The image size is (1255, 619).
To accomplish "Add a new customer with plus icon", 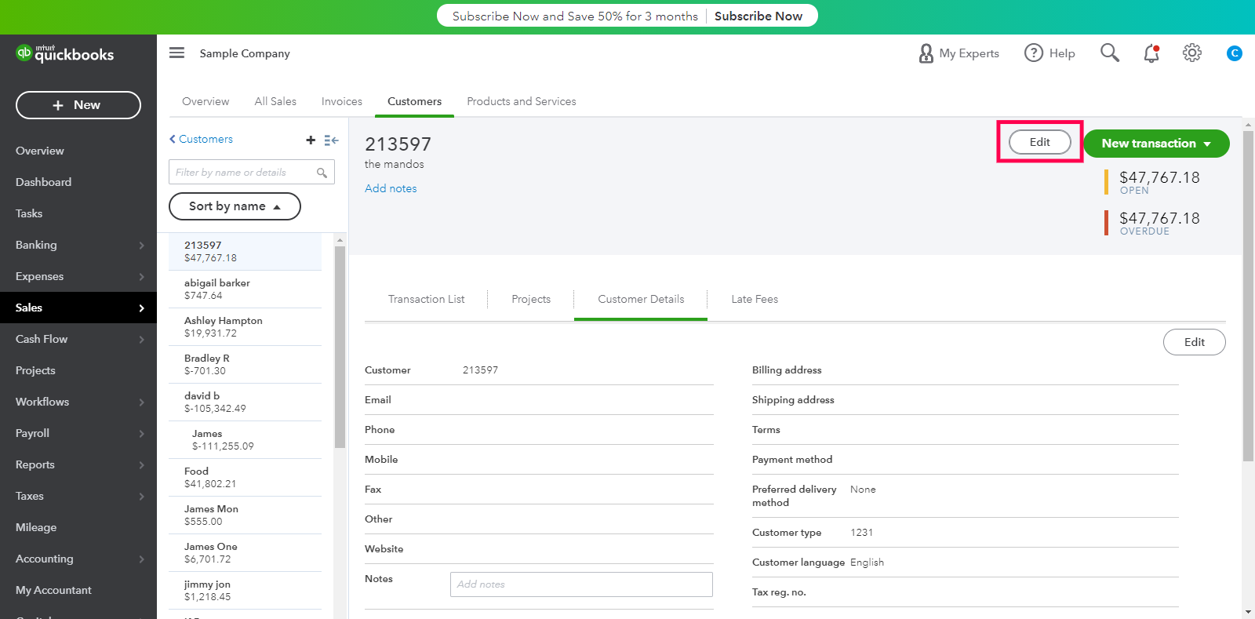I will pos(311,140).
